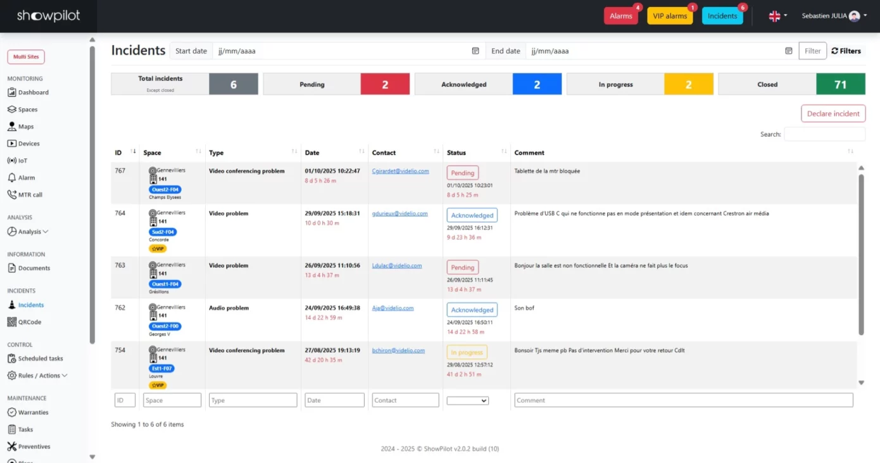Open Preventives wrench icon
Viewport: 880px width, 463px height.
pyautogui.click(x=11, y=447)
